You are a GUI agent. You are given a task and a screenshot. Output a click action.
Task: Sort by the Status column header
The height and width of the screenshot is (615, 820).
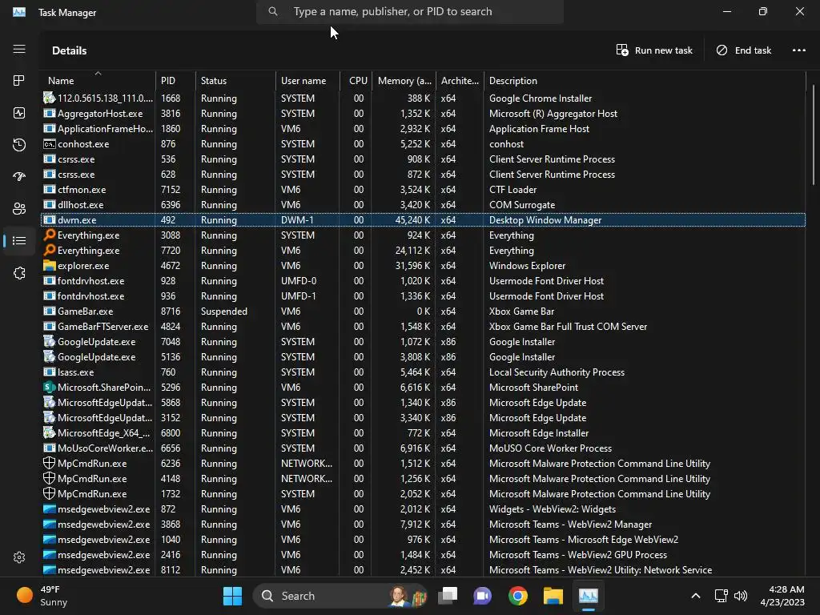pyautogui.click(x=235, y=81)
